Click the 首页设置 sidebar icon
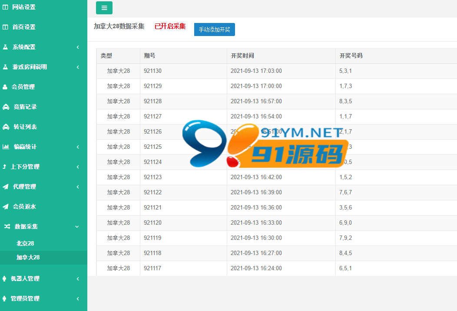 click(5, 27)
